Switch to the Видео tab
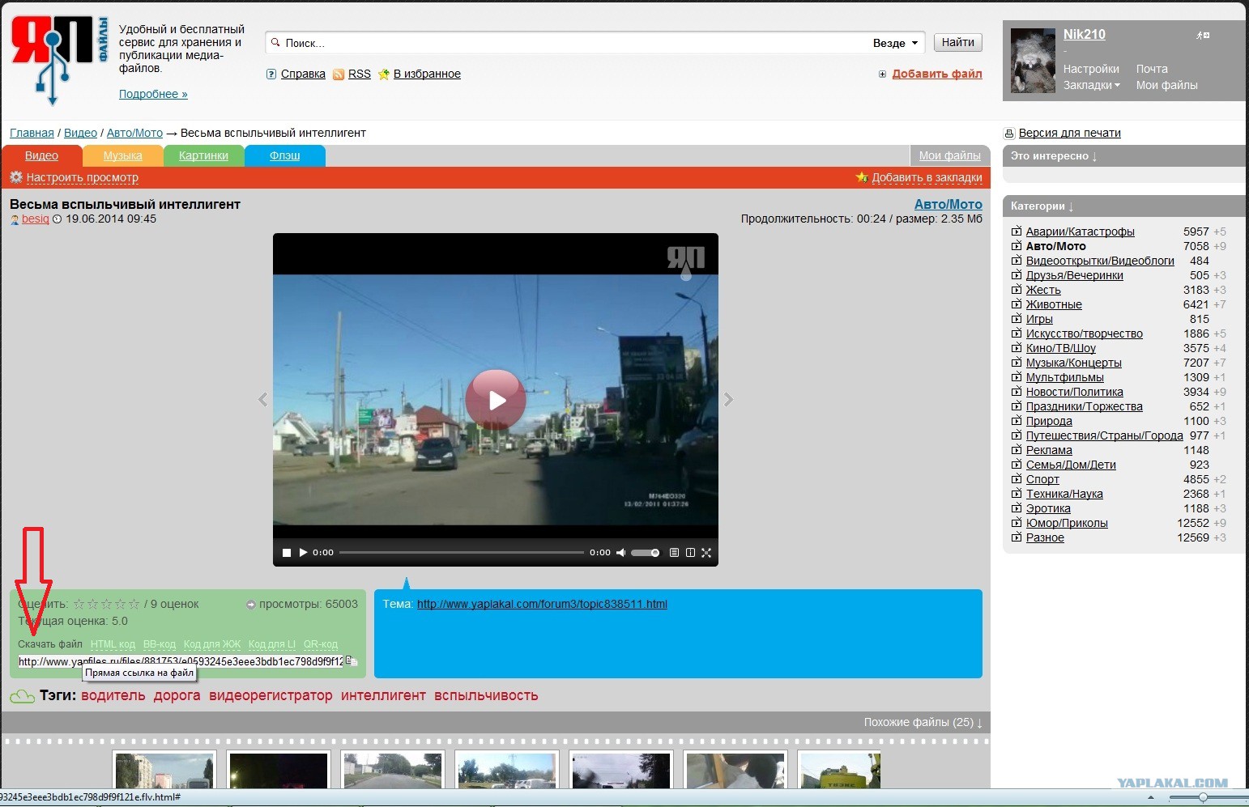 point(41,156)
